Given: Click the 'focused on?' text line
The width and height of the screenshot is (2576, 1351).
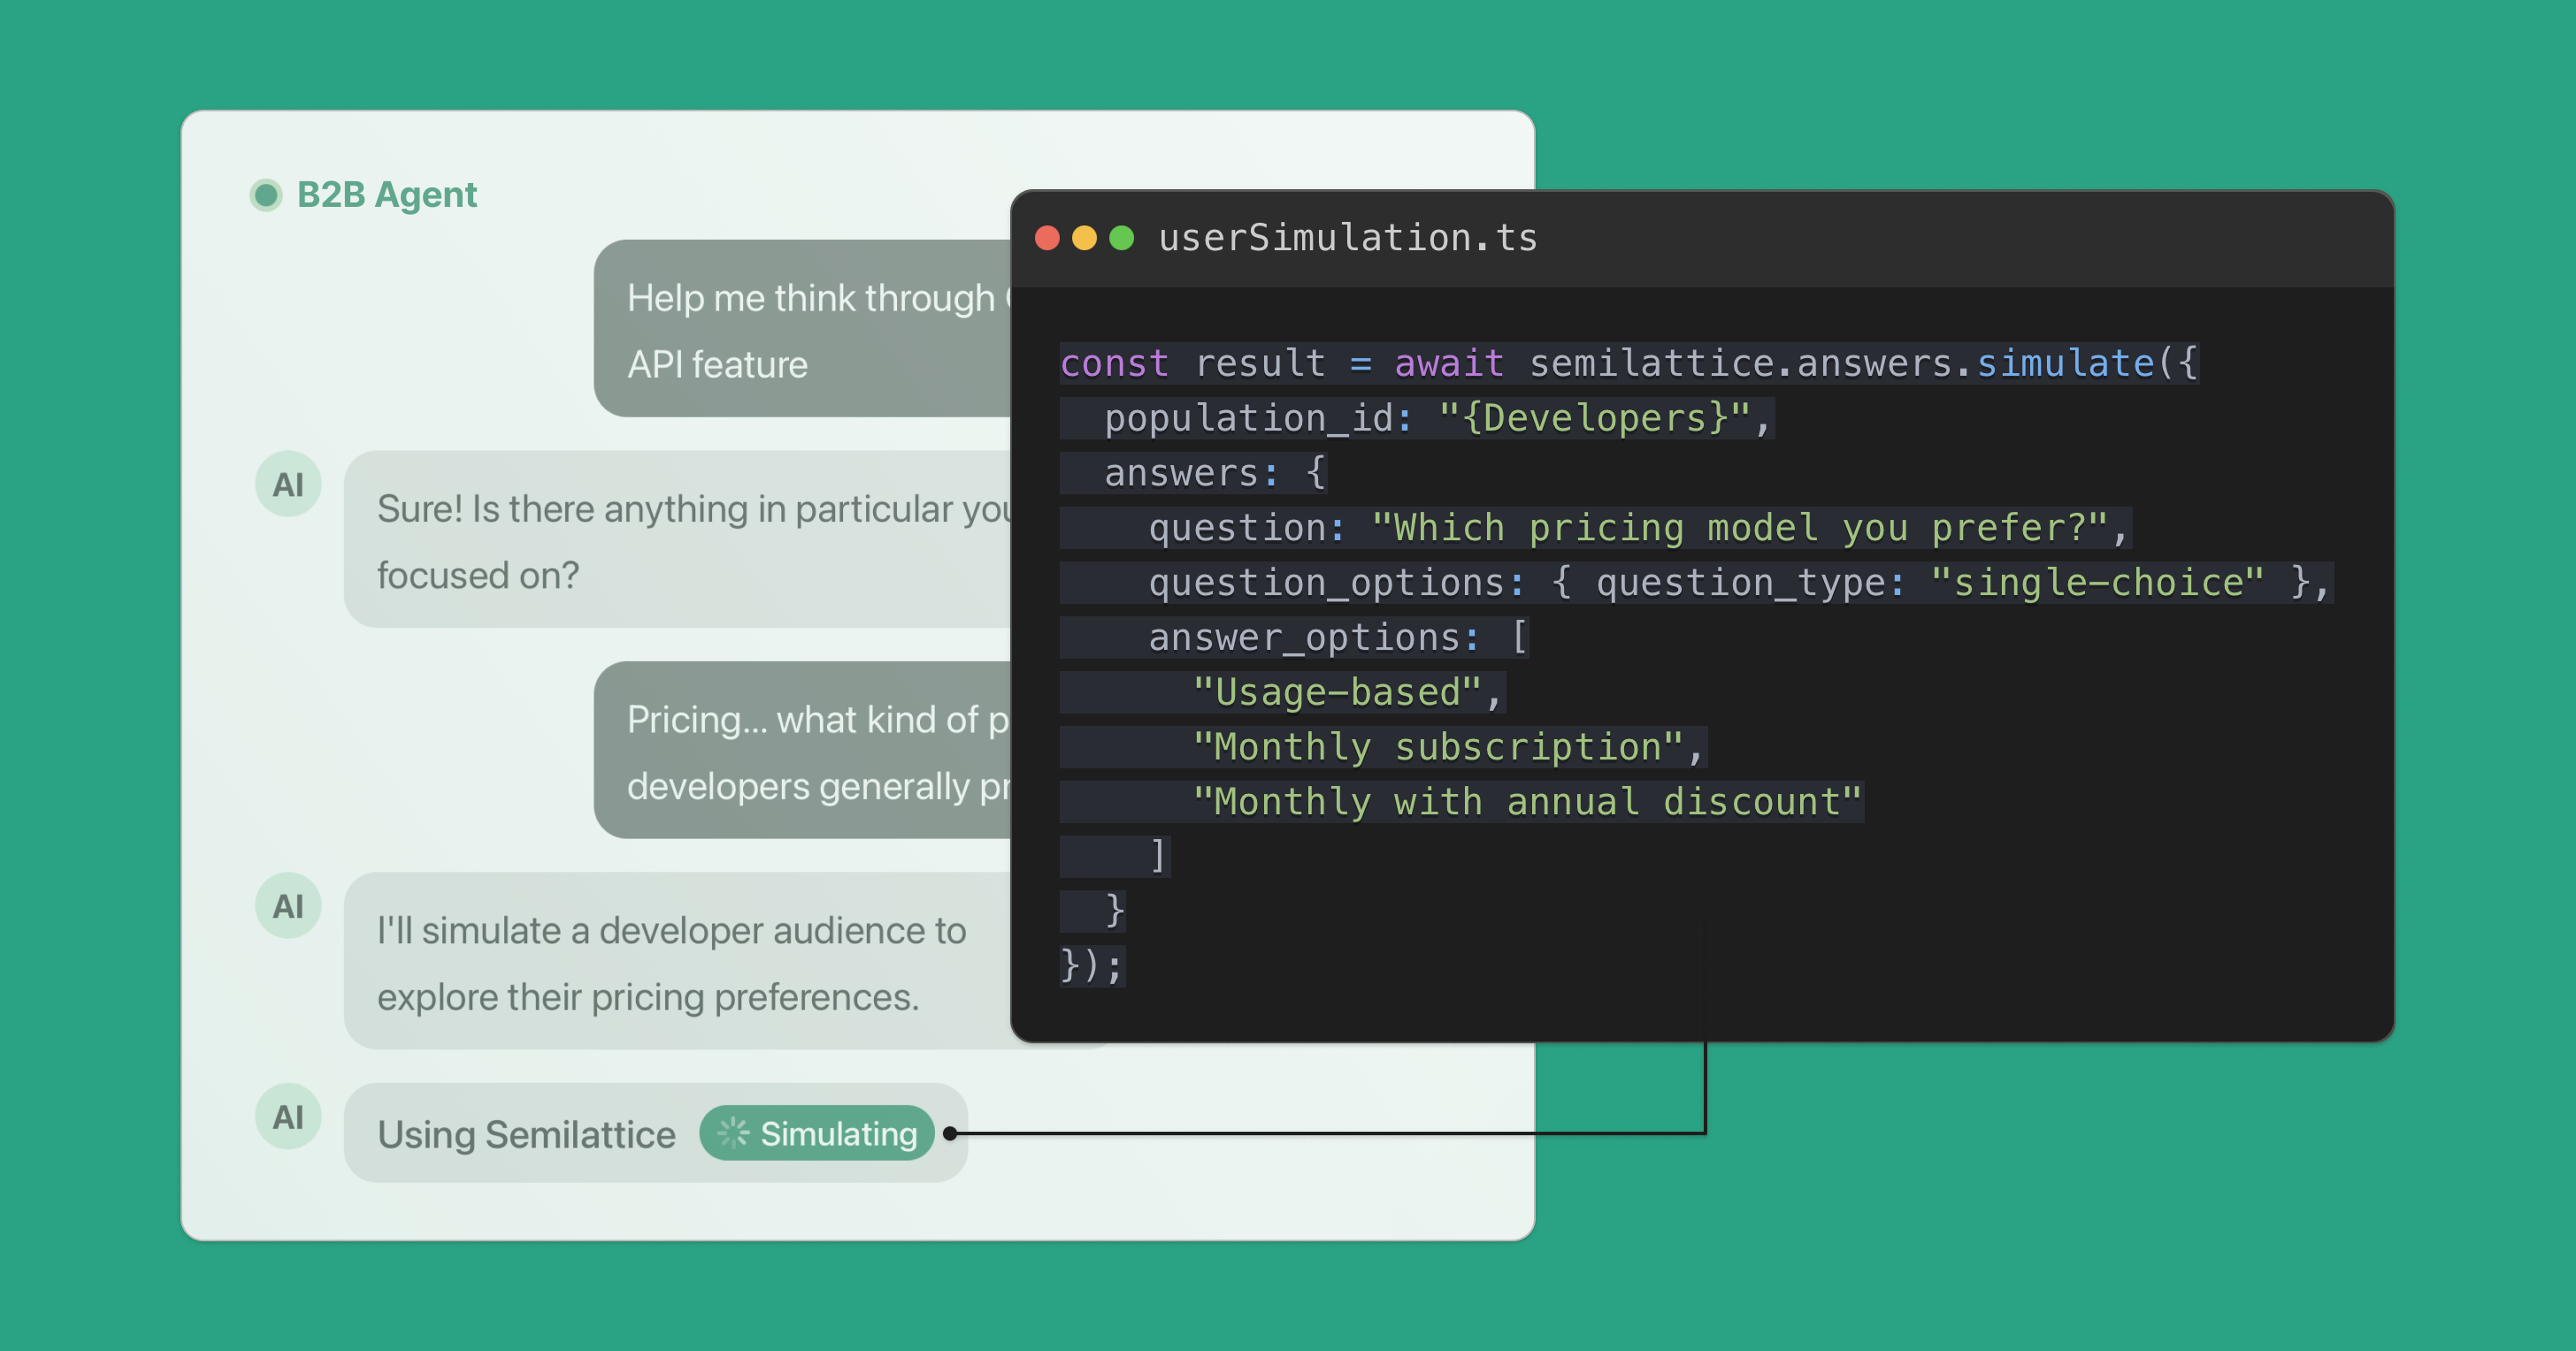Looking at the screenshot, I should click(x=478, y=576).
